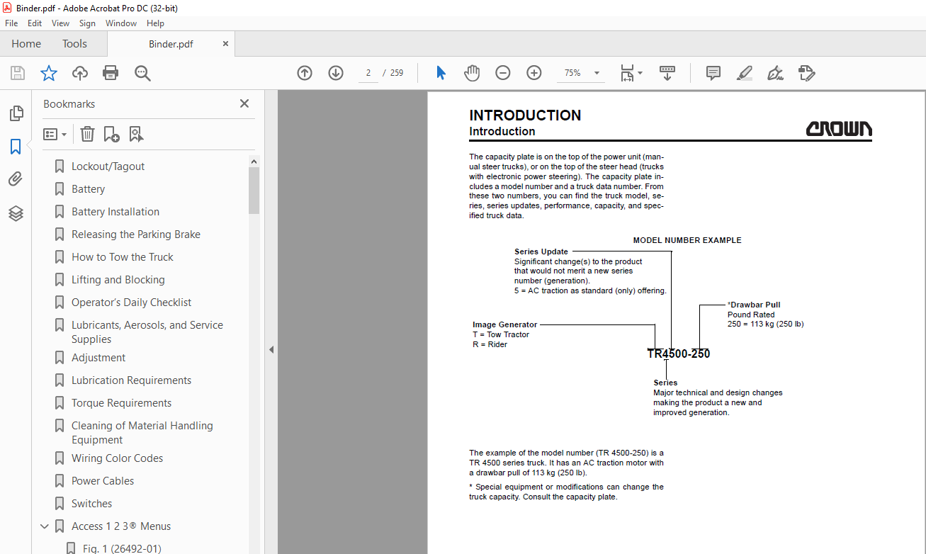
Task: Upload file to cloud icon
Action: pyautogui.click(x=80, y=73)
